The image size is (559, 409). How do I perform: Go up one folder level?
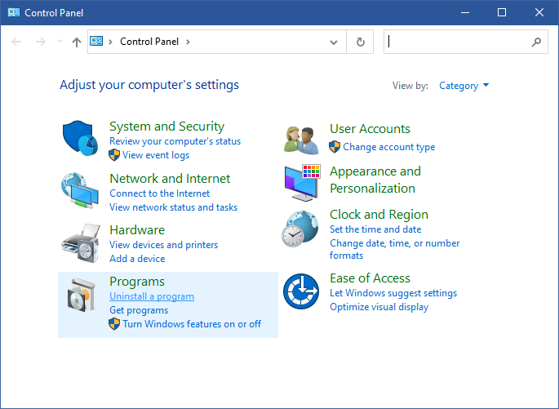76,42
